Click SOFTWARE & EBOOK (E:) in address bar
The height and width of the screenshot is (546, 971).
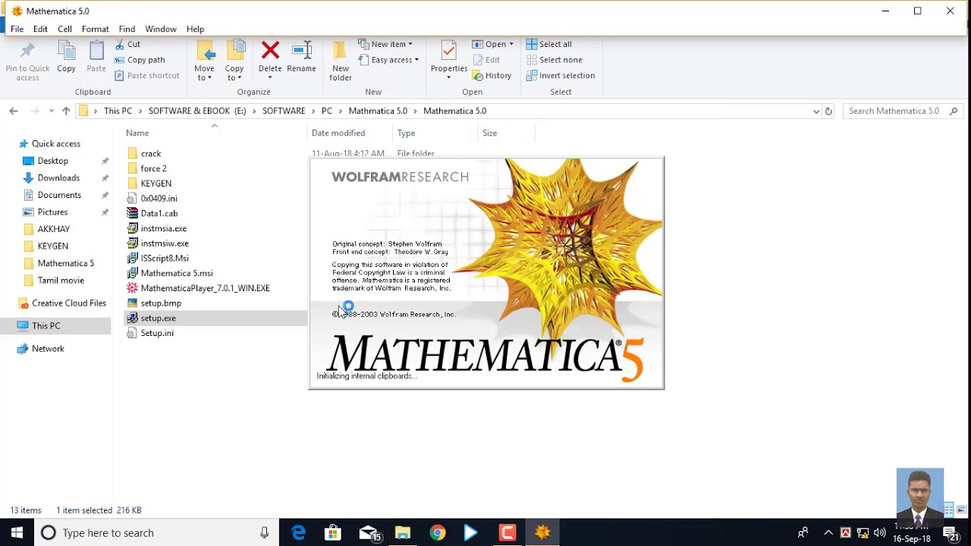click(x=197, y=111)
